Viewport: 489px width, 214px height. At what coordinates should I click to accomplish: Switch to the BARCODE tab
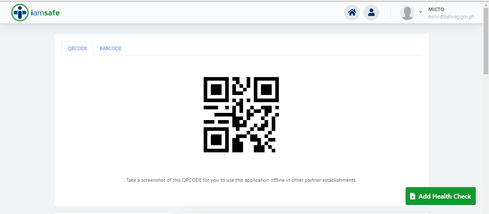(111, 48)
